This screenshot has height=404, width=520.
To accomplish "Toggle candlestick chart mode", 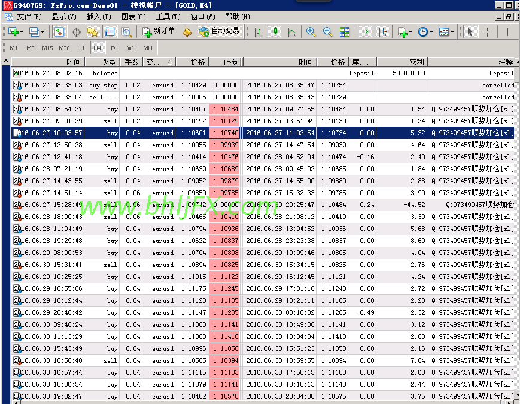I will tap(275, 32).
